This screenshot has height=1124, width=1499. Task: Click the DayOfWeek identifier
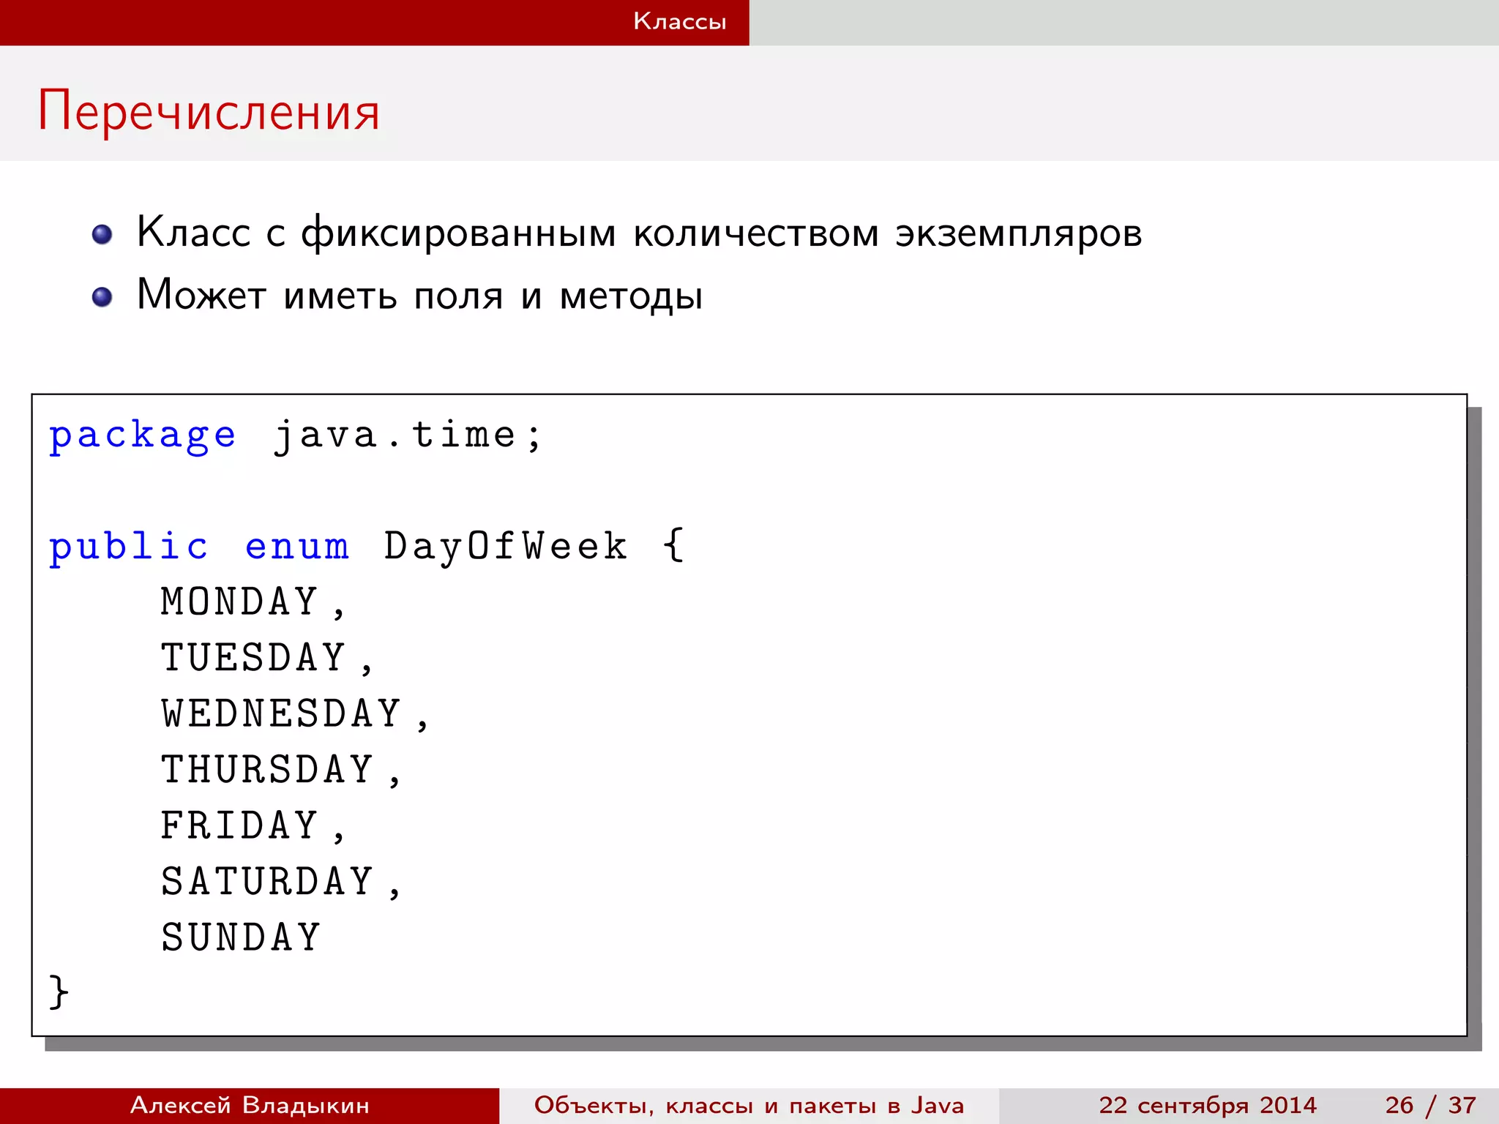(x=506, y=546)
